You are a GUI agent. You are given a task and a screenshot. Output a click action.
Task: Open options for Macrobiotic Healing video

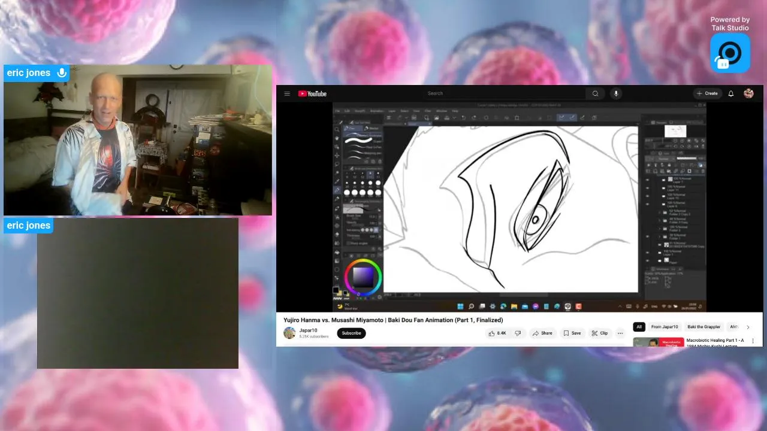click(x=753, y=341)
